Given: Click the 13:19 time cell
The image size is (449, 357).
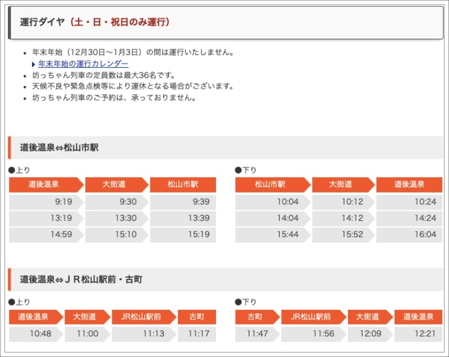Looking at the screenshot, I should pos(46,218).
